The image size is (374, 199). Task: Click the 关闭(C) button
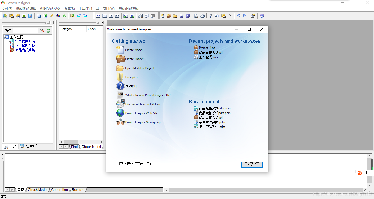[x=252, y=165]
